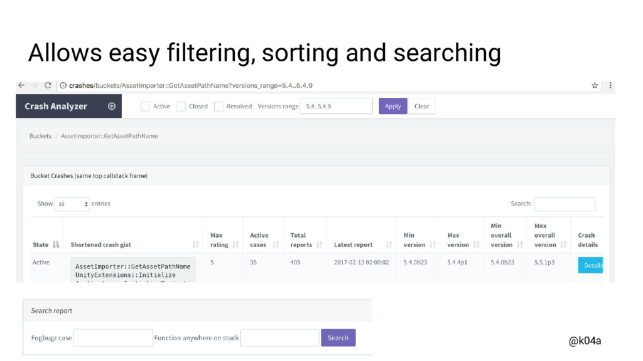643x361 pixels.
Task: Click the sidebar collapse arrow icon
Action: pyautogui.click(x=112, y=107)
